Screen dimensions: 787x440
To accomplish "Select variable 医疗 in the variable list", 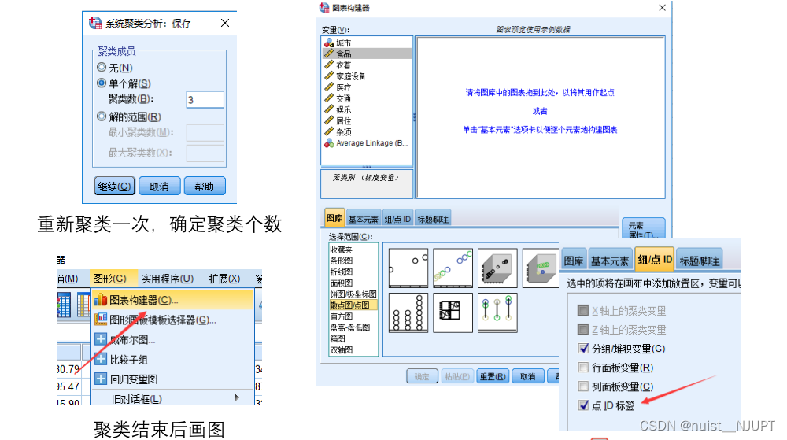I will pos(367,87).
